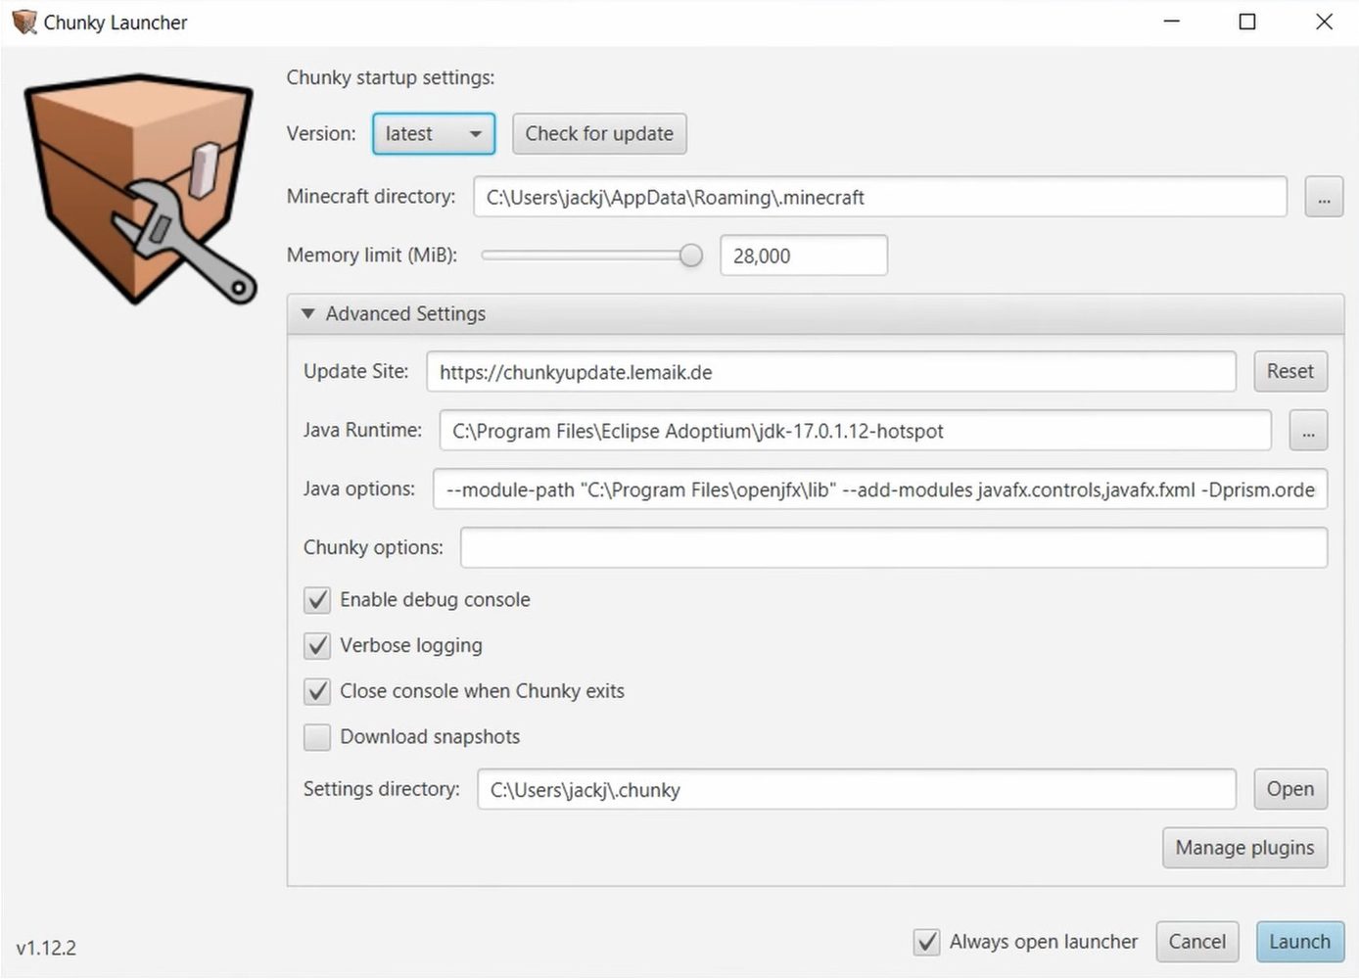
Task: Click the v1.12.2 version label
Action: (46, 948)
